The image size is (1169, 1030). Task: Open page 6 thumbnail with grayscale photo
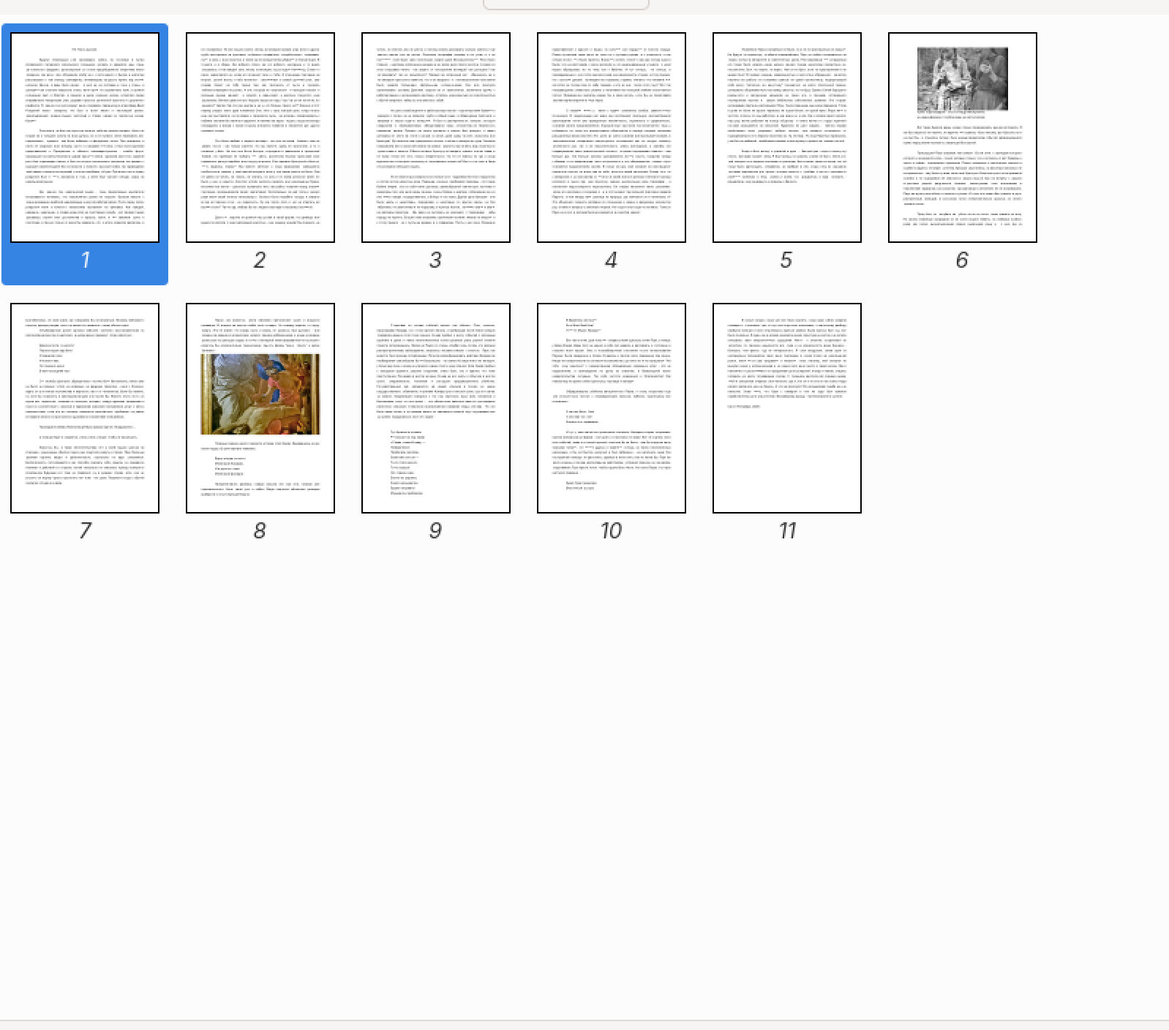[963, 138]
